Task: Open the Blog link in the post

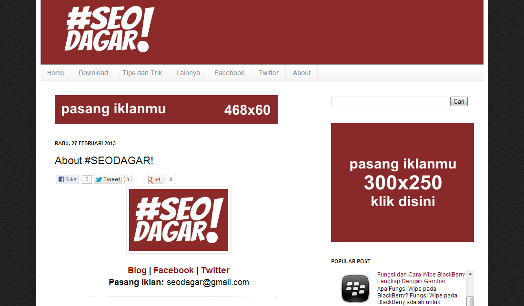Action: coord(137,270)
